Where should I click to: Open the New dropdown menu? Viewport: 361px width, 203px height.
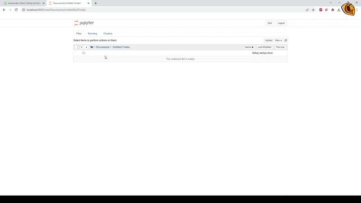pos(278,40)
